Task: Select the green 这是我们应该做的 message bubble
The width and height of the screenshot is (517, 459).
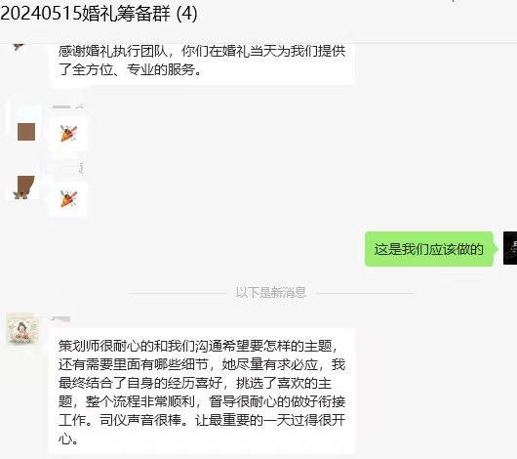Action: [x=429, y=249]
